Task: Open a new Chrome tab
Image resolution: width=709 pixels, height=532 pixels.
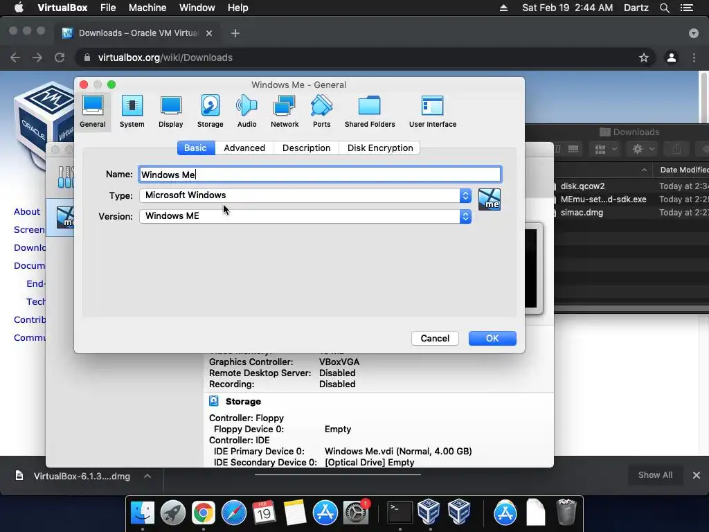Action: [x=235, y=33]
